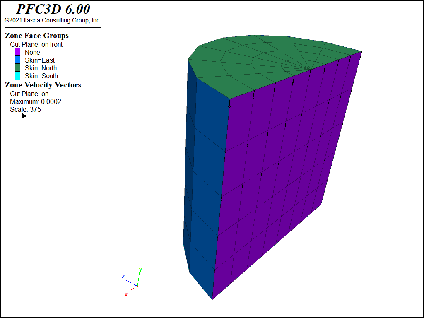Image resolution: width=424 pixels, height=318 pixels.
Task: Click the 'Scale: 375' legend entry
Action: [25, 109]
